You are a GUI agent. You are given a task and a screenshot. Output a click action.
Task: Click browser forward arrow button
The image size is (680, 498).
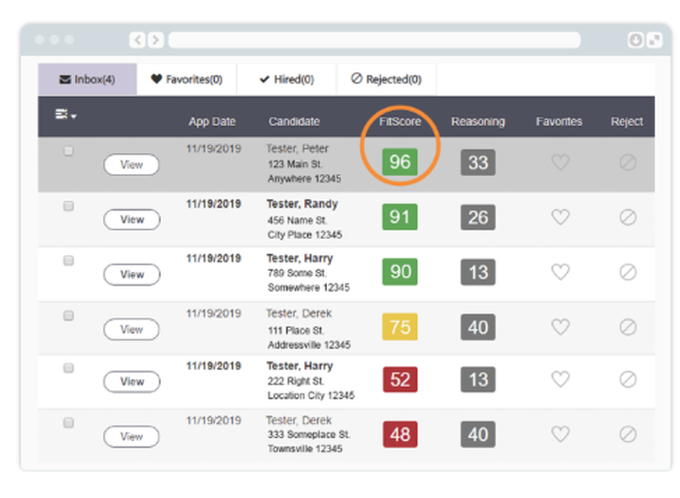(x=155, y=40)
